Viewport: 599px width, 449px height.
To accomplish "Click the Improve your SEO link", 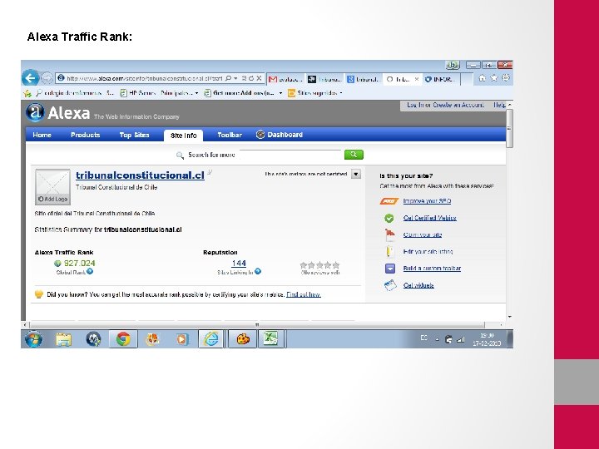I will tap(427, 201).
